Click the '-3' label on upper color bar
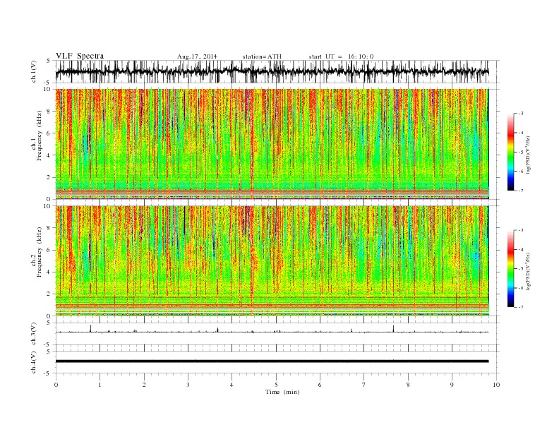Screen dimensions: 559x432 [520, 114]
